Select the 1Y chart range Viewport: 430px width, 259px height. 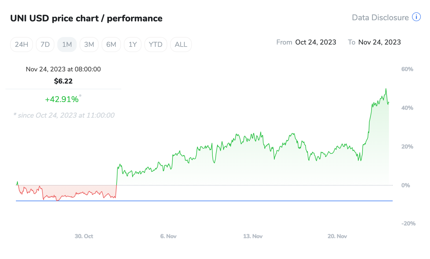pyautogui.click(x=133, y=44)
